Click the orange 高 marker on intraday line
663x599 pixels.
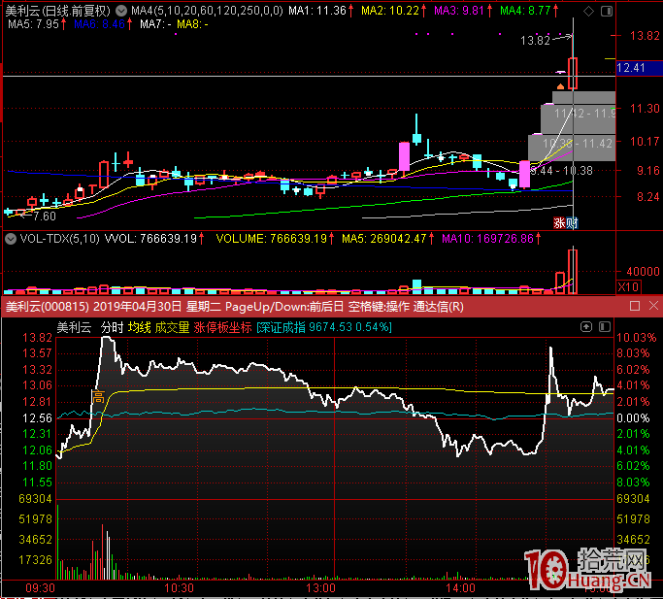pos(98,397)
